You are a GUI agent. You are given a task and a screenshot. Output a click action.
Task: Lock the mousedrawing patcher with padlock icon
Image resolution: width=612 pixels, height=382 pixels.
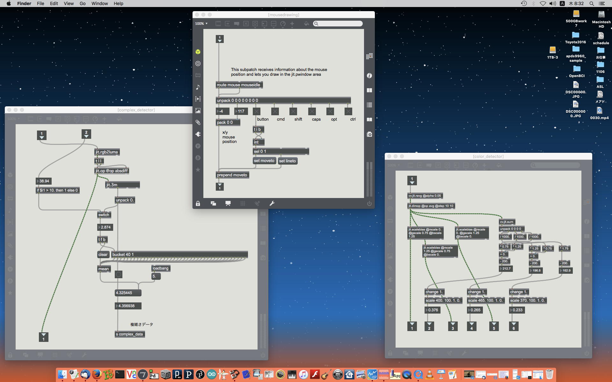click(198, 203)
